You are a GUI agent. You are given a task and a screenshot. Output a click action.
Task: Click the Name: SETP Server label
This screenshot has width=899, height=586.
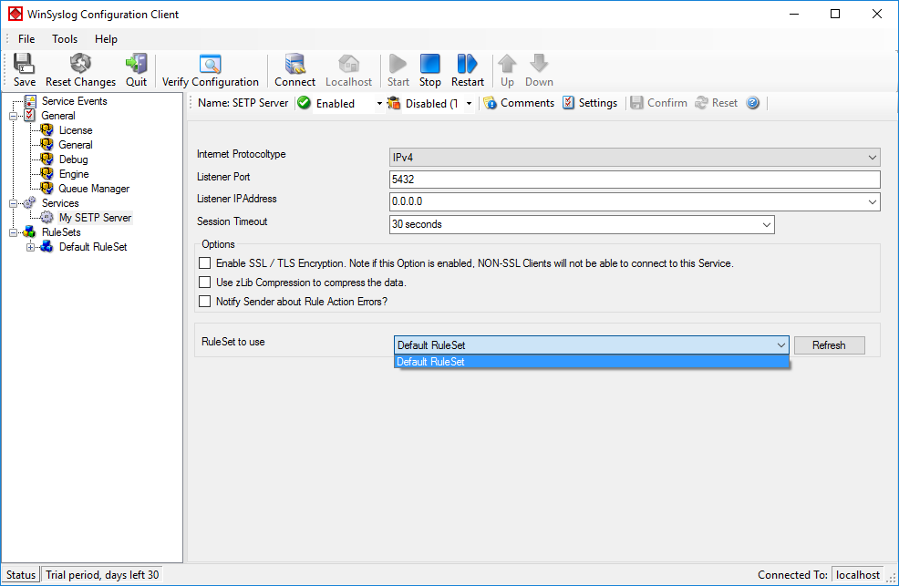(x=243, y=103)
